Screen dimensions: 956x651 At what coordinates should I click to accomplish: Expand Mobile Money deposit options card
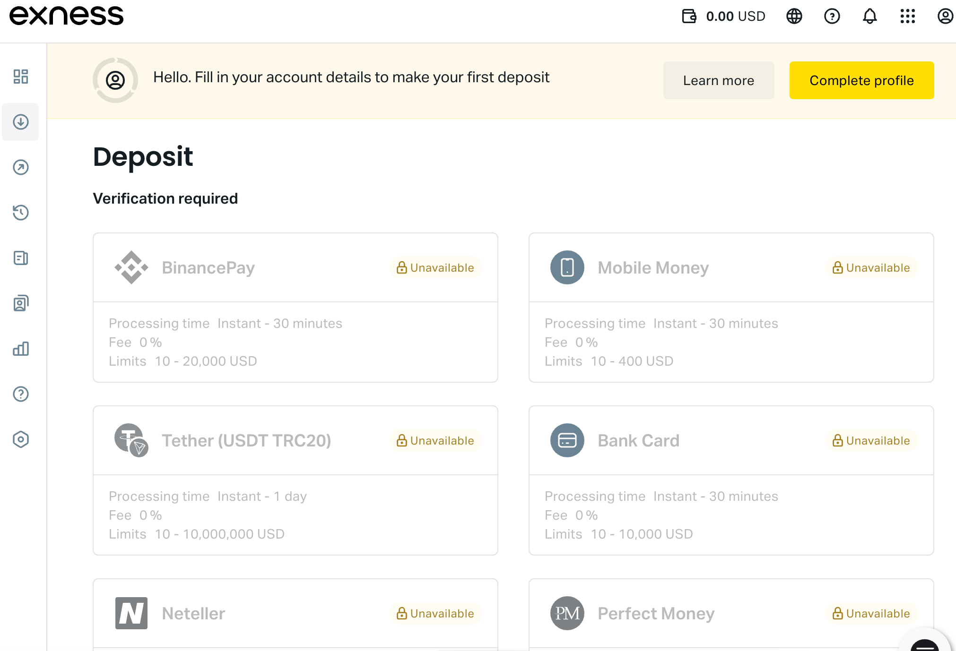coord(731,268)
